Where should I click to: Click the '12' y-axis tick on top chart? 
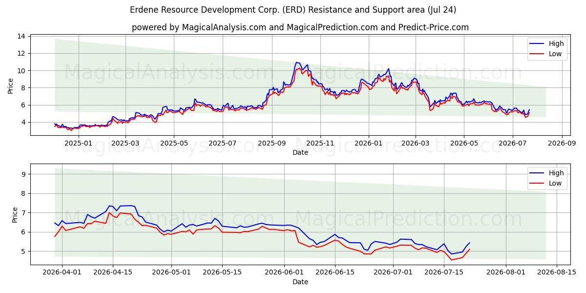click(21, 53)
